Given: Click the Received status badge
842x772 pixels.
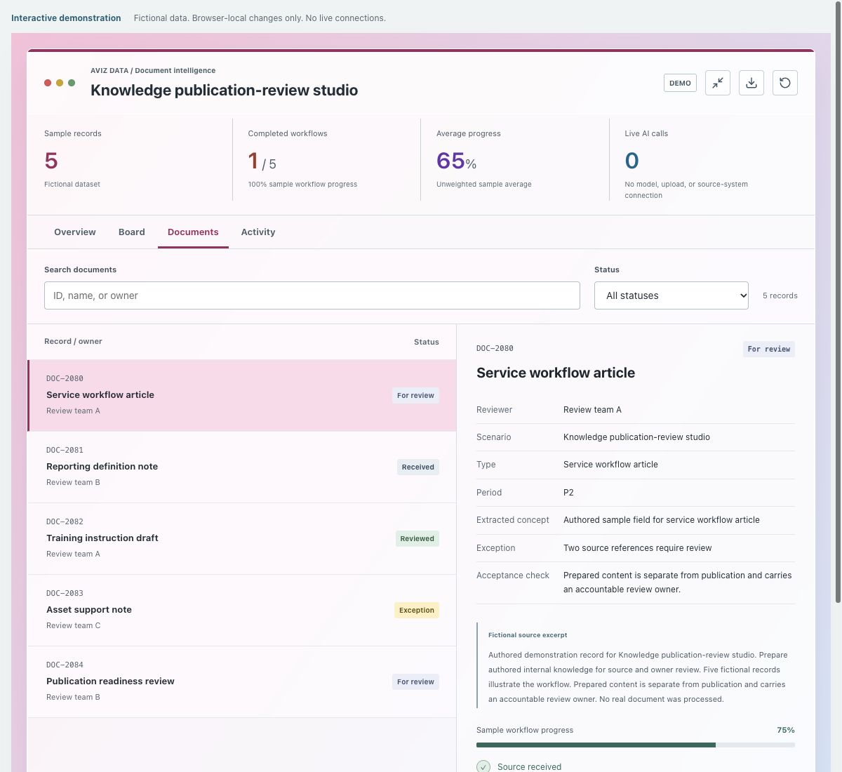Looking at the screenshot, I should pyautogui.click(x=418, y=467).
